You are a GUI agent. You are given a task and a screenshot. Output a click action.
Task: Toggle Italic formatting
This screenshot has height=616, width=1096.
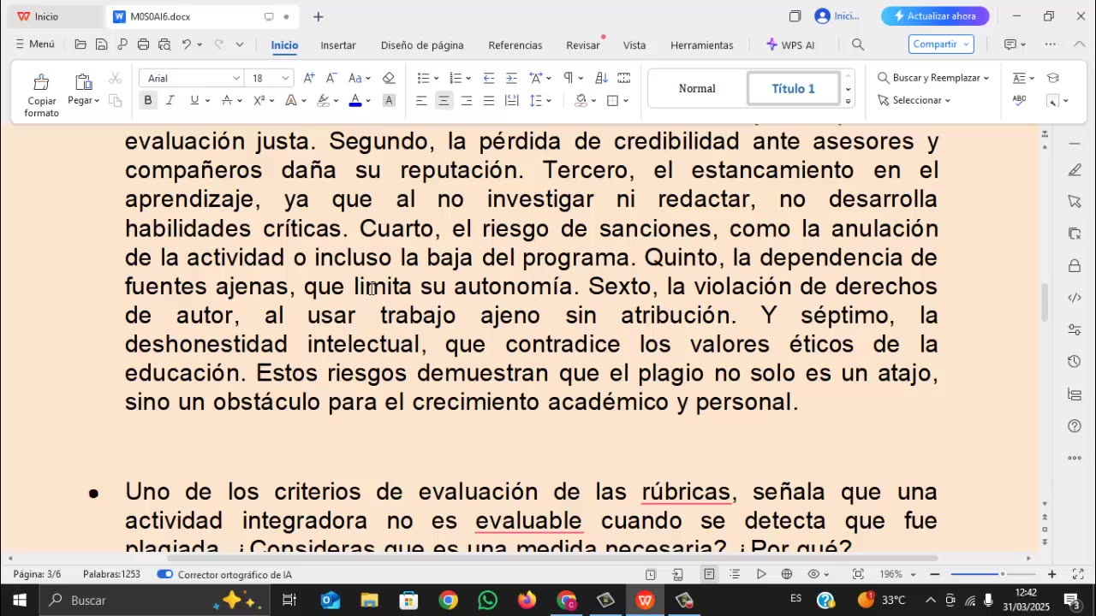tap(170, 100)
